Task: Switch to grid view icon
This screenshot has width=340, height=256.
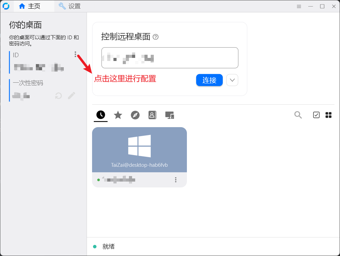Action: 329,115
